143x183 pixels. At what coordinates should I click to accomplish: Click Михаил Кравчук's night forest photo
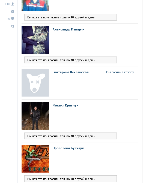coord(35,116)
